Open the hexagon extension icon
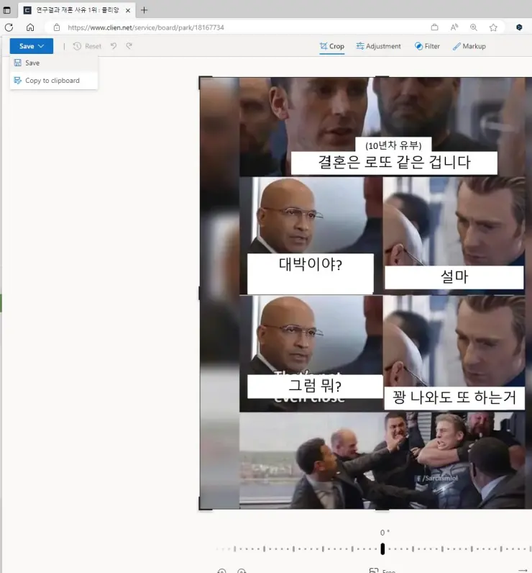The height and width of the screenshot is (573, 532). 519,27
